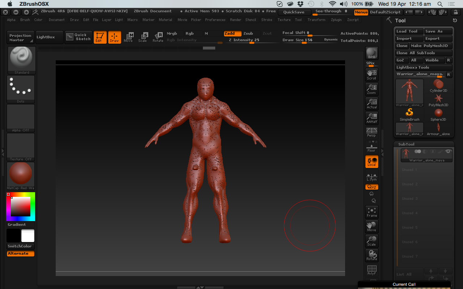Render with the BPR button

[x=372, y=53]
